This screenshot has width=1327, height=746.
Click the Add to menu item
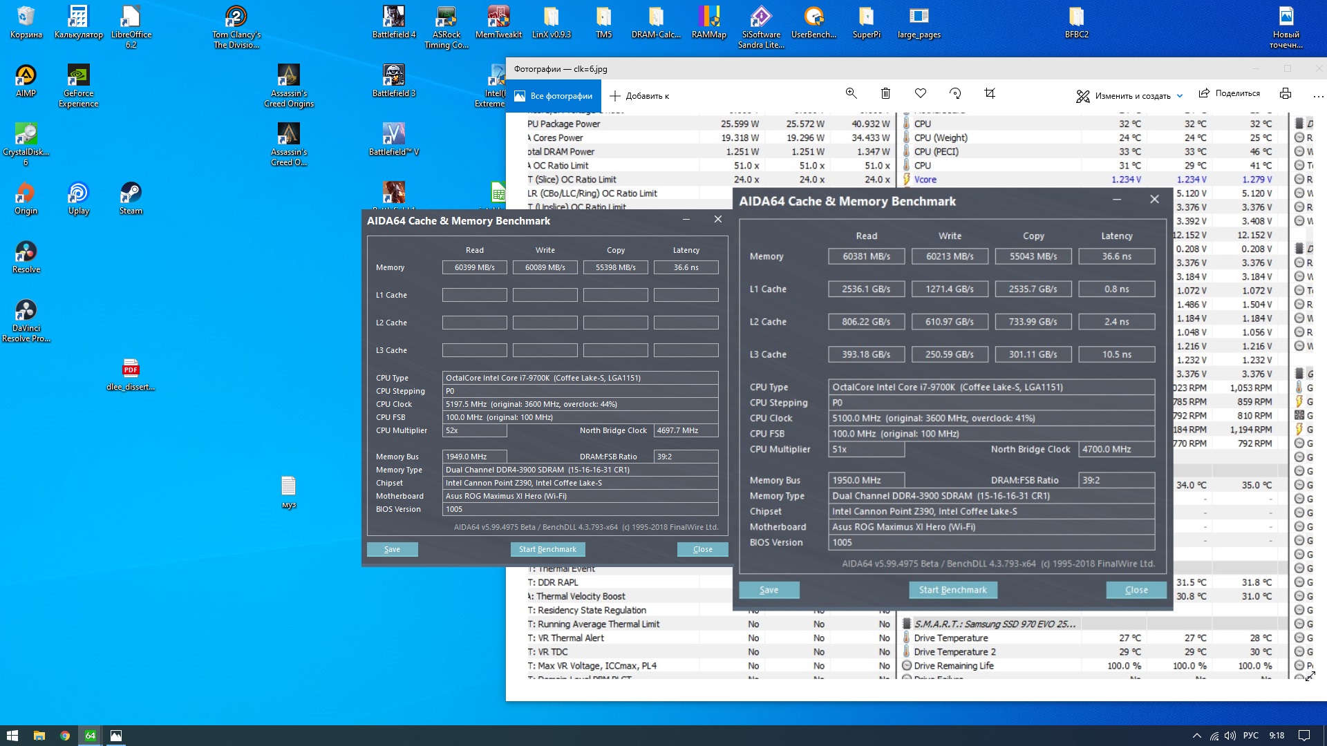639,96
